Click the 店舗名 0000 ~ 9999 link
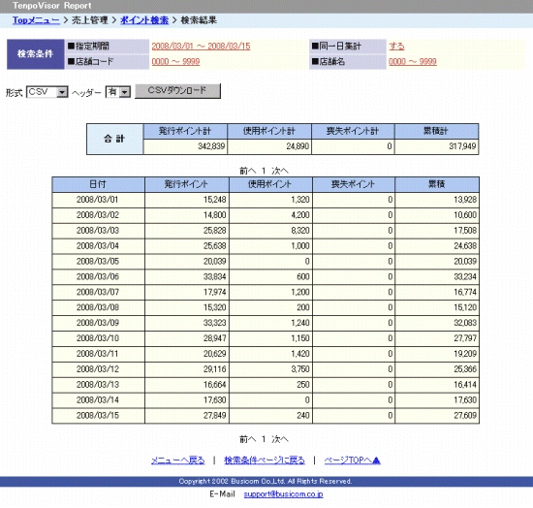 click(413, 61)
